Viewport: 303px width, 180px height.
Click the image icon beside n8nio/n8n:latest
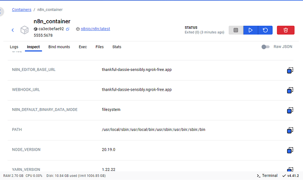pyautogui.click(x=78, y=29)
